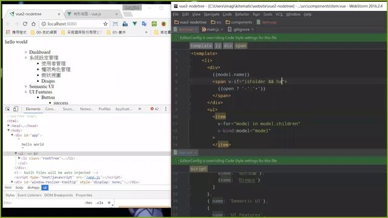This screenshot has width=388, height=218.
Task: Select the body breadcrumb in DevTools
Action: pyautogui.click(x=19, y=188)
